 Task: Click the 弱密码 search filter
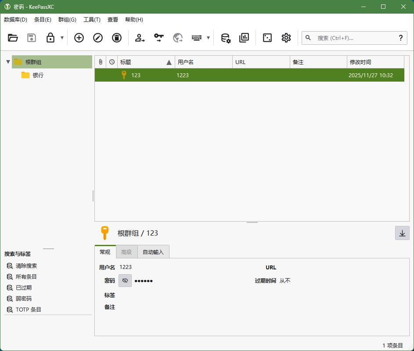click(24, 298)
